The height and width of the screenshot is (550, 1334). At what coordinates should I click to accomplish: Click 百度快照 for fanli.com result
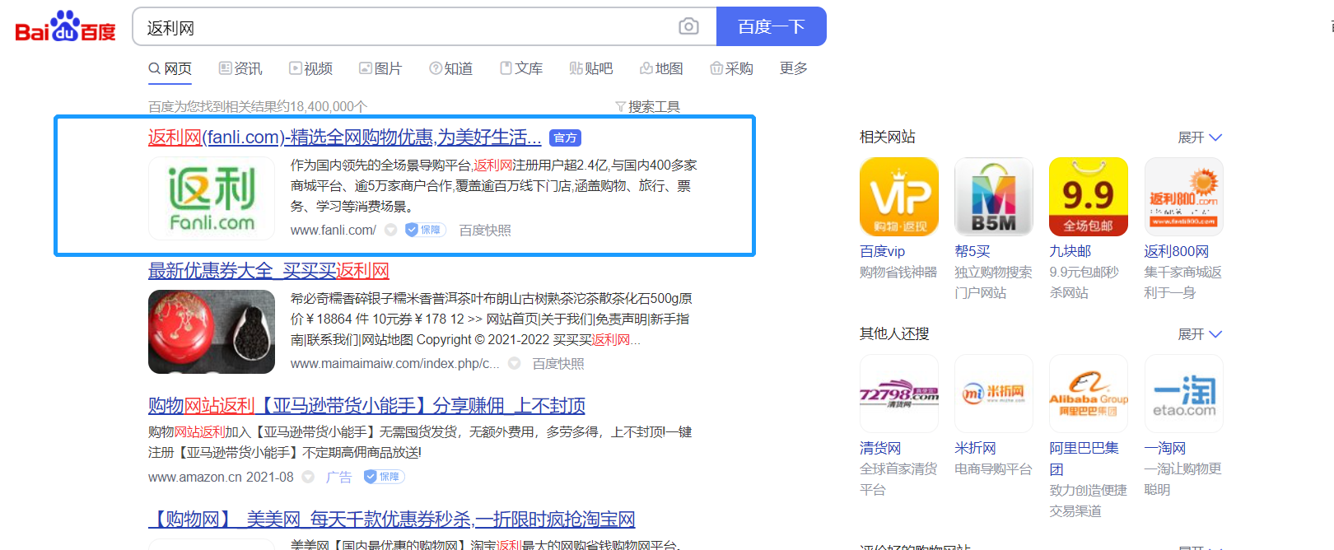tap(485, 230)
